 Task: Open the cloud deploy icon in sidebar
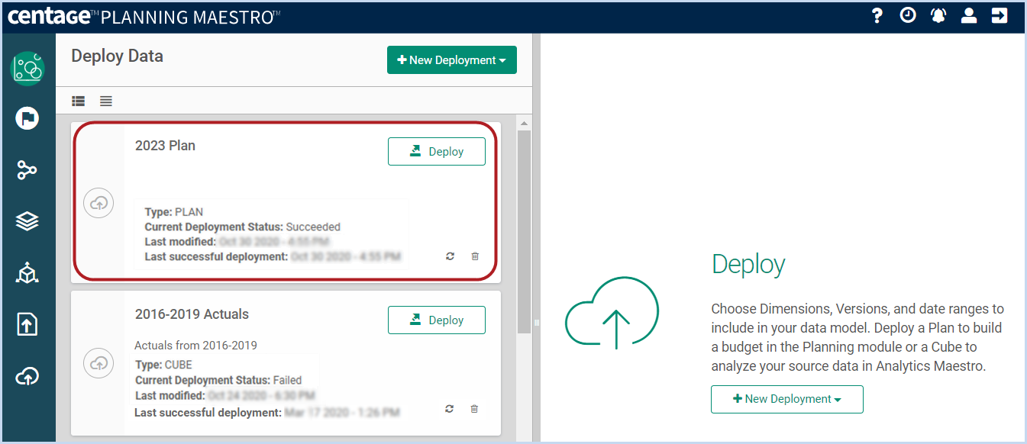[27, 376]
